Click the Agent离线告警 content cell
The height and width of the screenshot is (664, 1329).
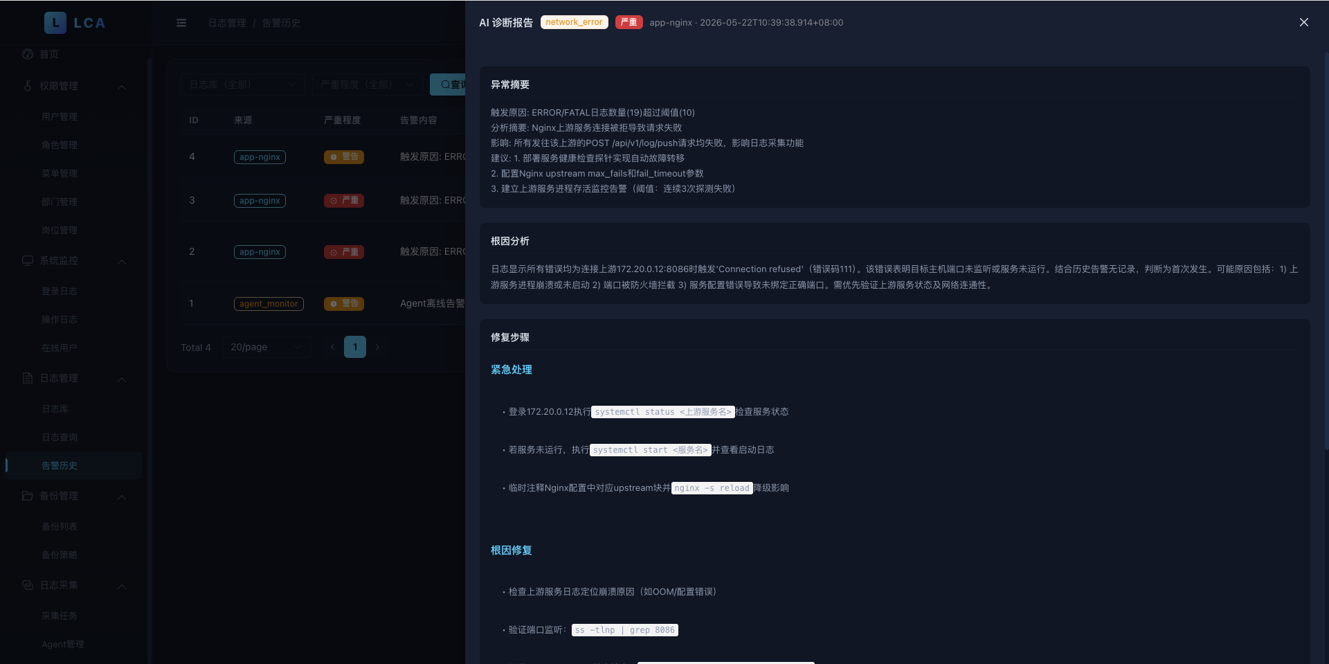[432, 303]
